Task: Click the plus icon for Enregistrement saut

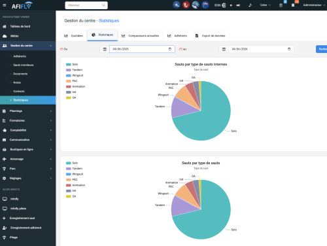Action: pos(4,218)
